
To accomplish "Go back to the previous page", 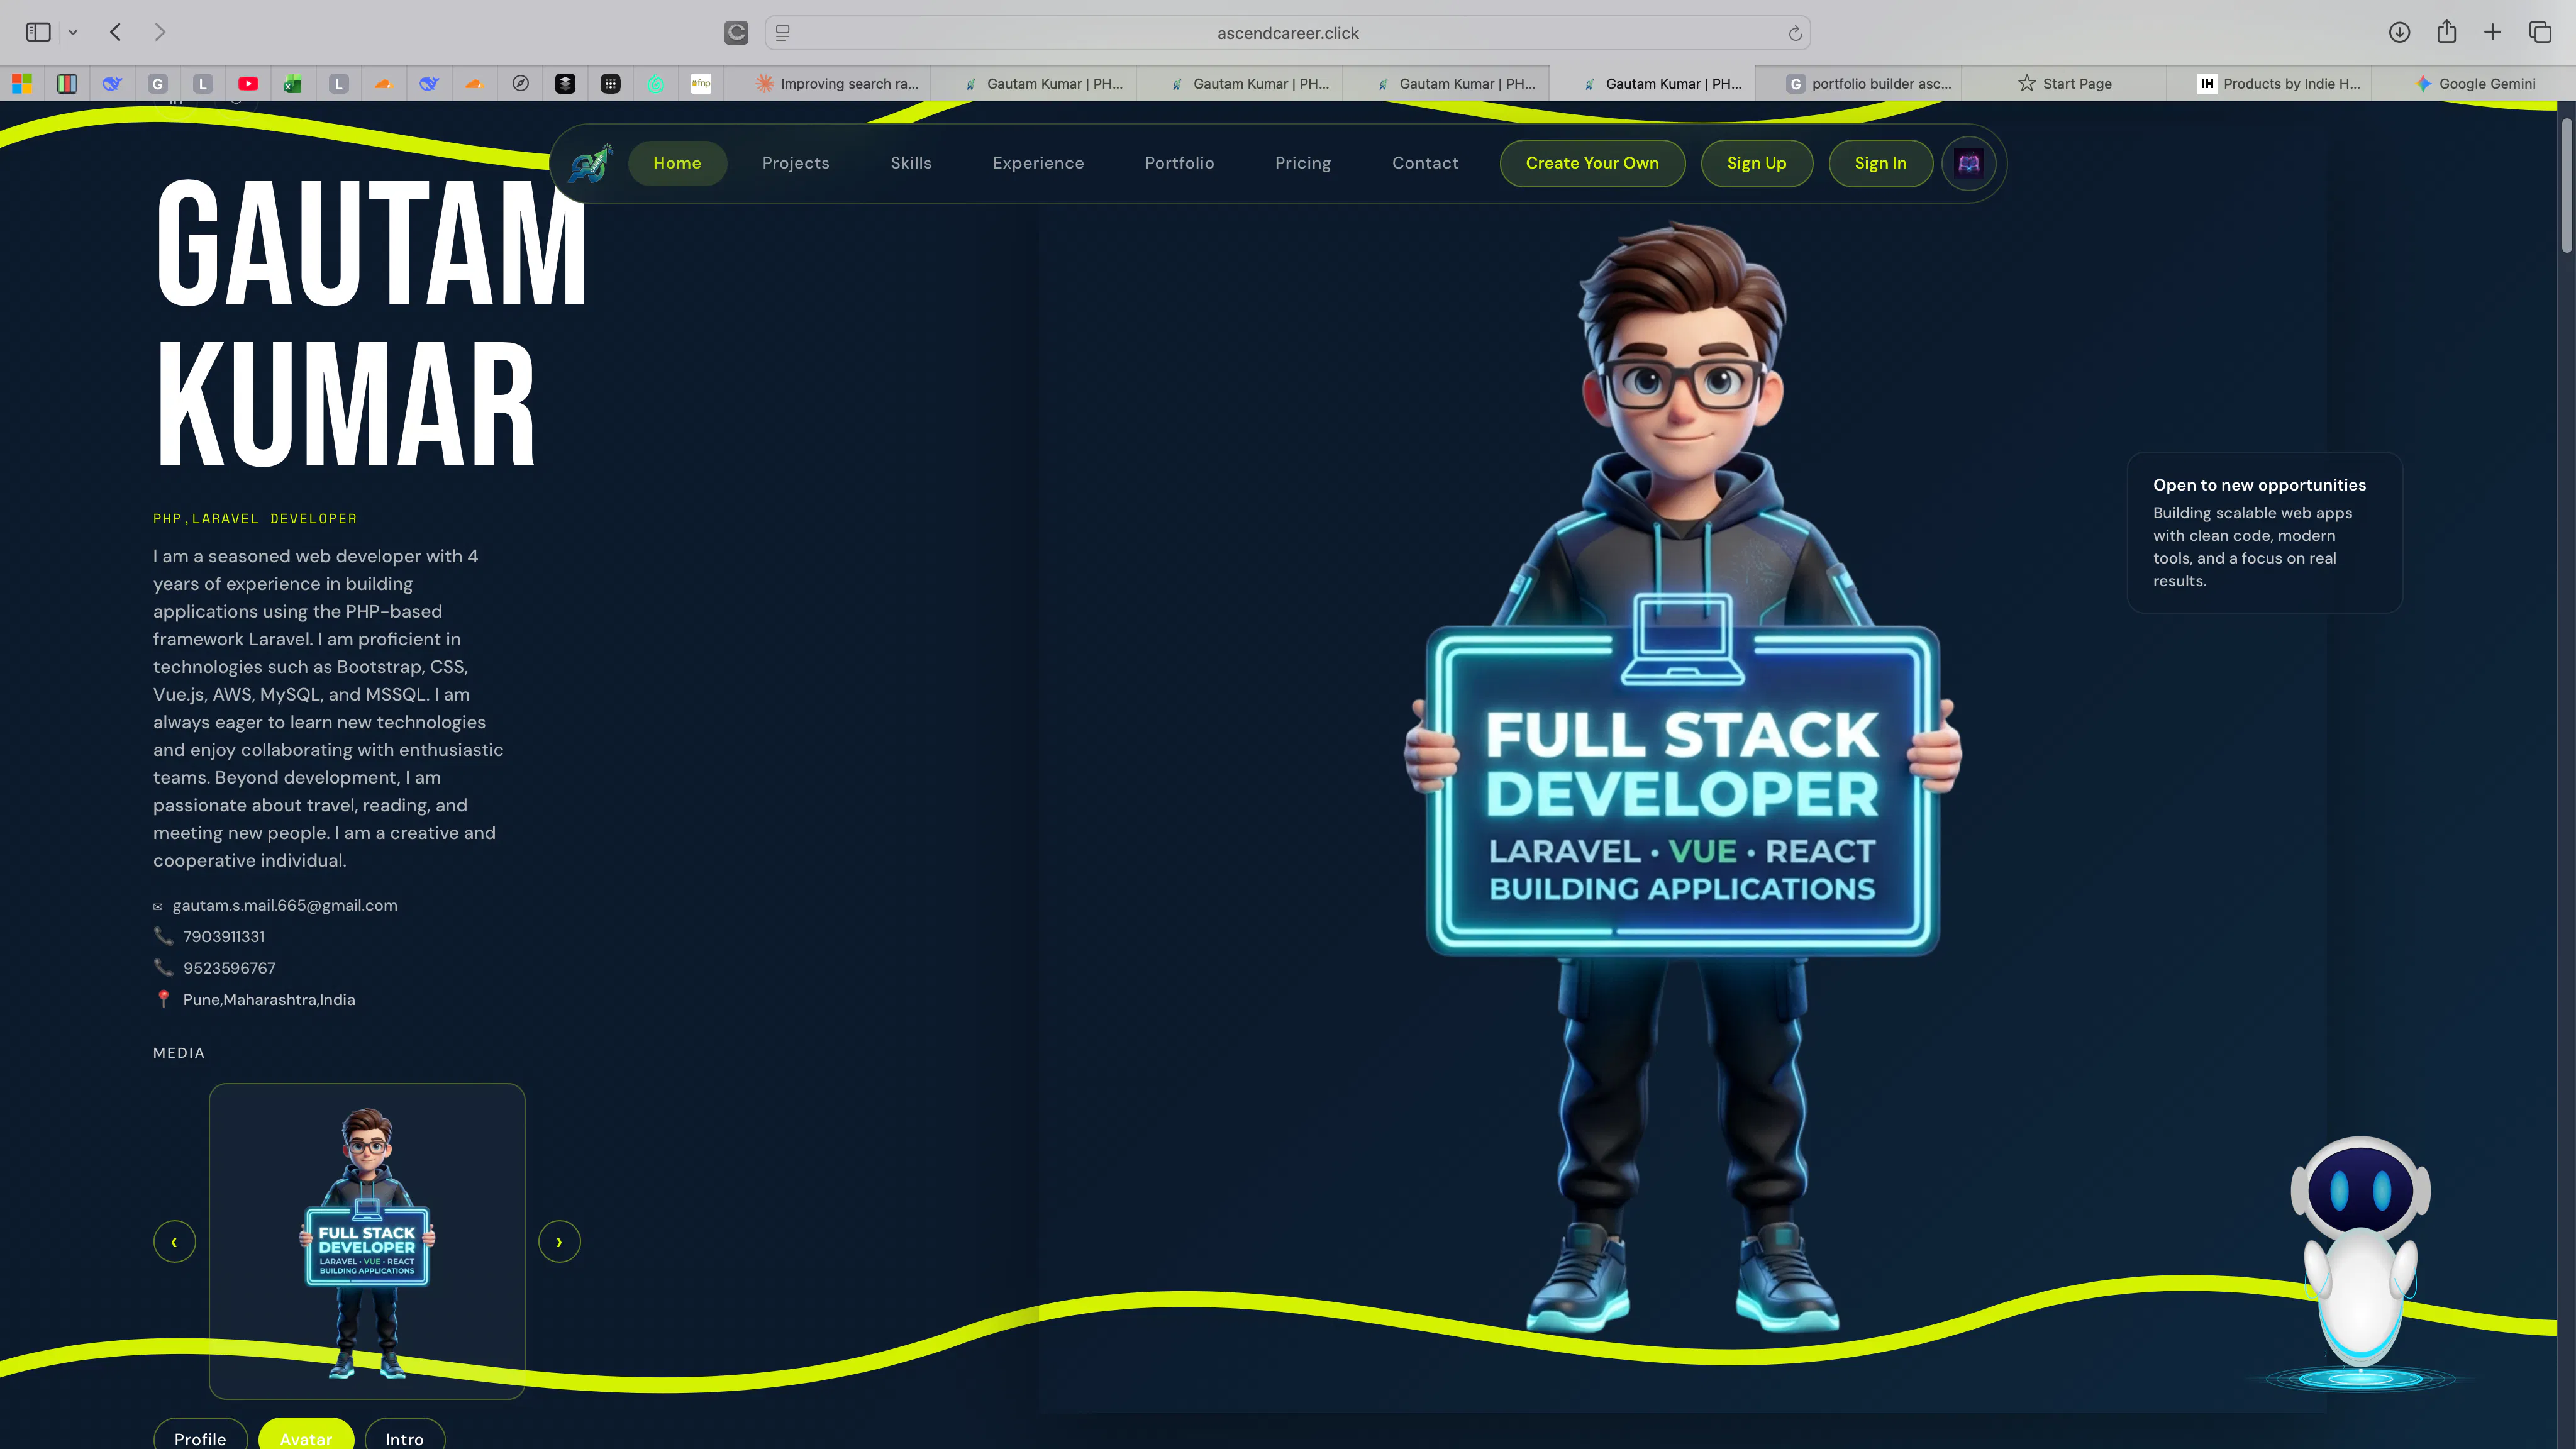I will tap(116, 33).
